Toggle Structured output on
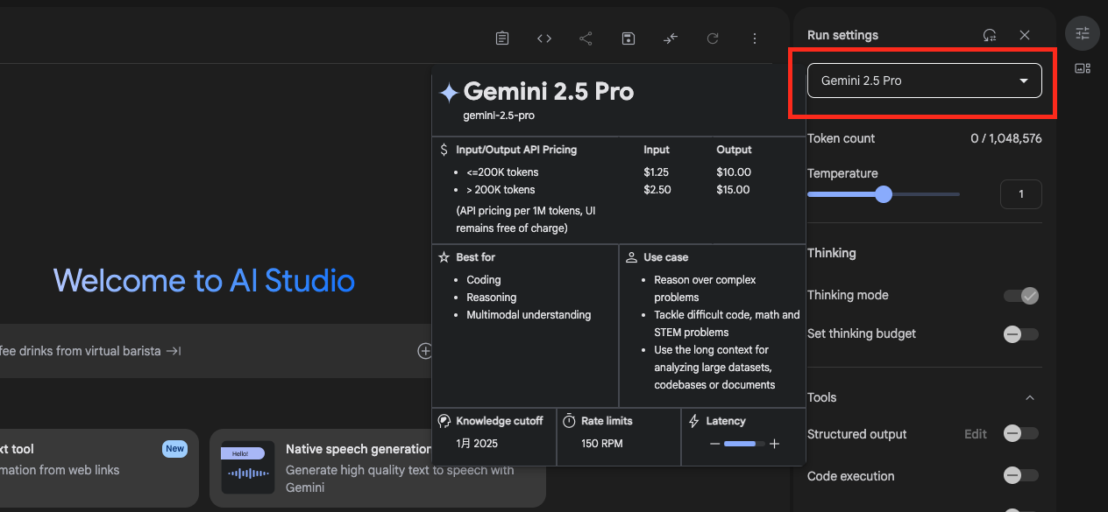 1020,434
